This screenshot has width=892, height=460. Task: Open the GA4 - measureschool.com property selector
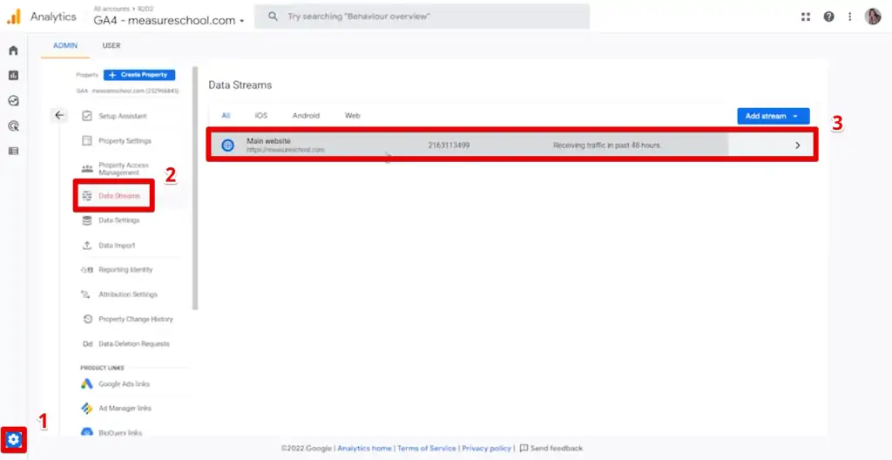point(169,21)
